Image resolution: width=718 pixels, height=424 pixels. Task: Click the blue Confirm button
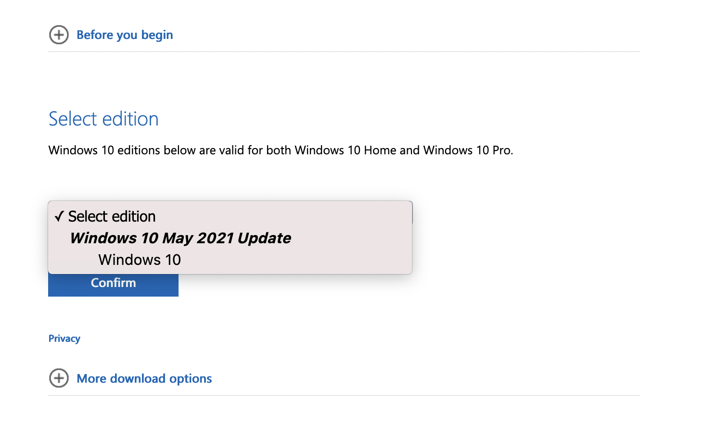[113, 285]
